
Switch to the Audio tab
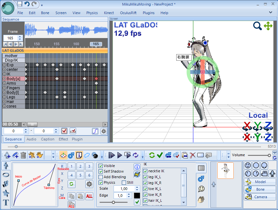click(32, 139)
